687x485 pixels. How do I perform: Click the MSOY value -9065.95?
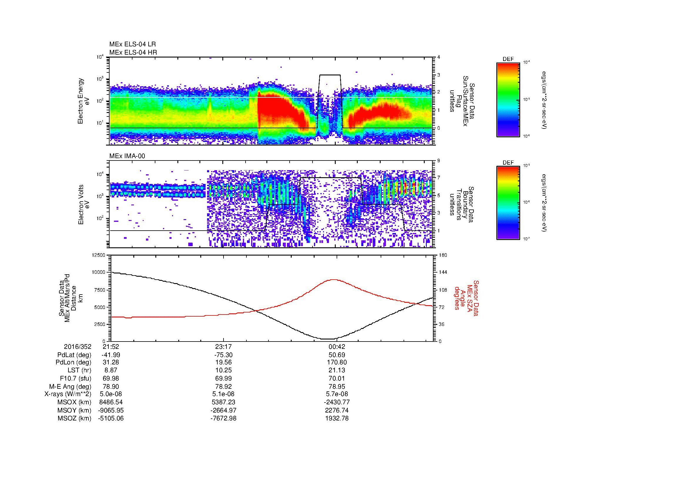coord(111,410)
